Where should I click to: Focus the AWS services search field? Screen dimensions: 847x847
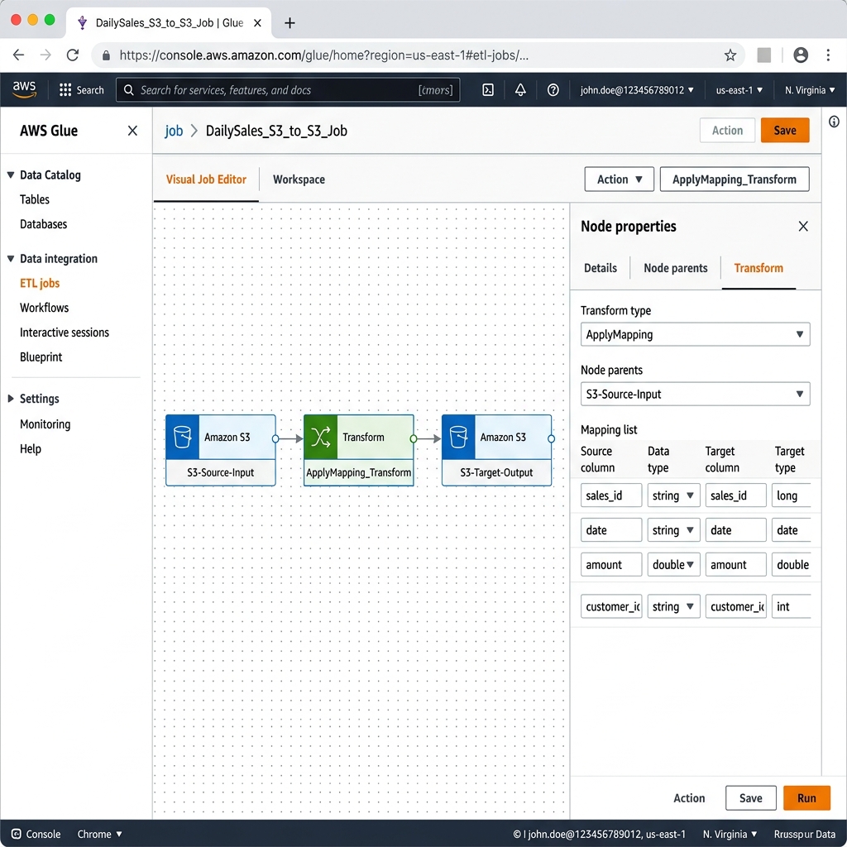288,89
